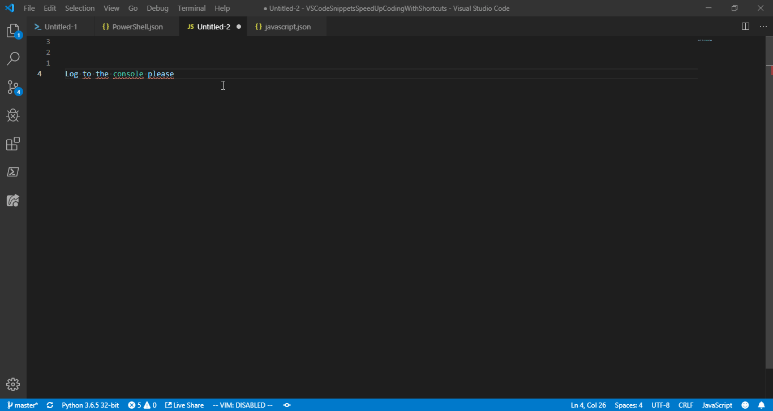Switch to the Untitled-1 tab
773x411 pixels.
[61, 27]
